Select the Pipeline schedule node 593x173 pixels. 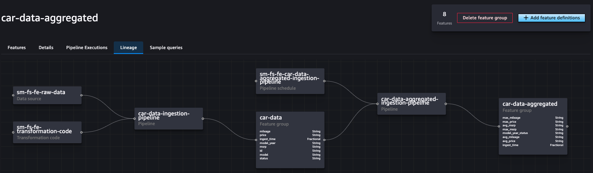(290, 81)
